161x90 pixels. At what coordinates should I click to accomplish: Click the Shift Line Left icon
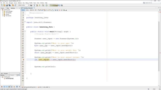(x=55, y=10)
